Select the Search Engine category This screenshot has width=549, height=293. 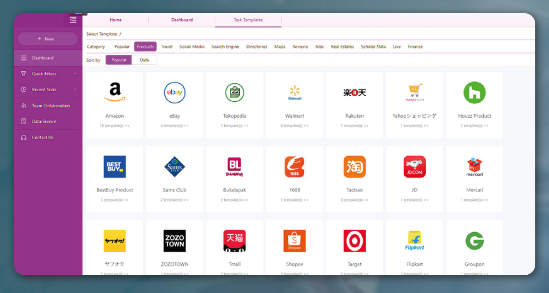(225, 47)
